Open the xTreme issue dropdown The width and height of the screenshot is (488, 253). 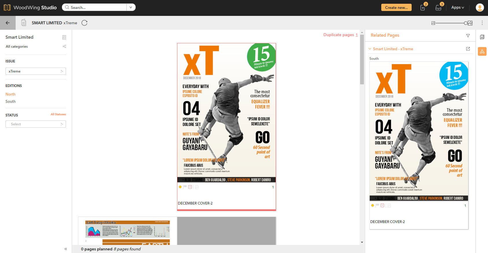click(36, 71)
